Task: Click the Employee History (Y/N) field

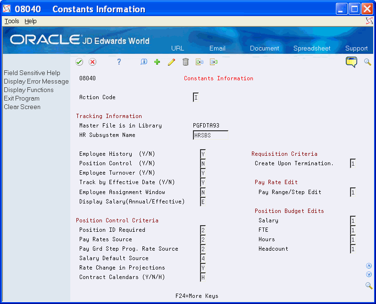Action: pos(203,154)
